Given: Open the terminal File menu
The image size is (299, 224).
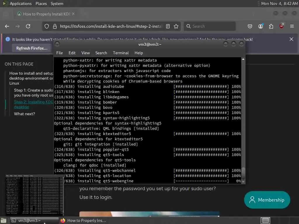Looking at the screenshot, I should coord(60,53).
